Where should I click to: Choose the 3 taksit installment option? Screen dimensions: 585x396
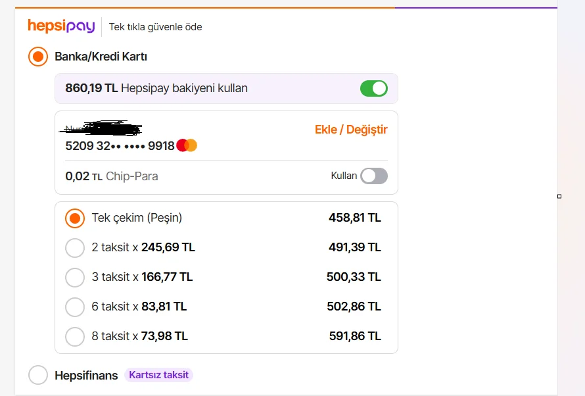[x=75, y=277]
